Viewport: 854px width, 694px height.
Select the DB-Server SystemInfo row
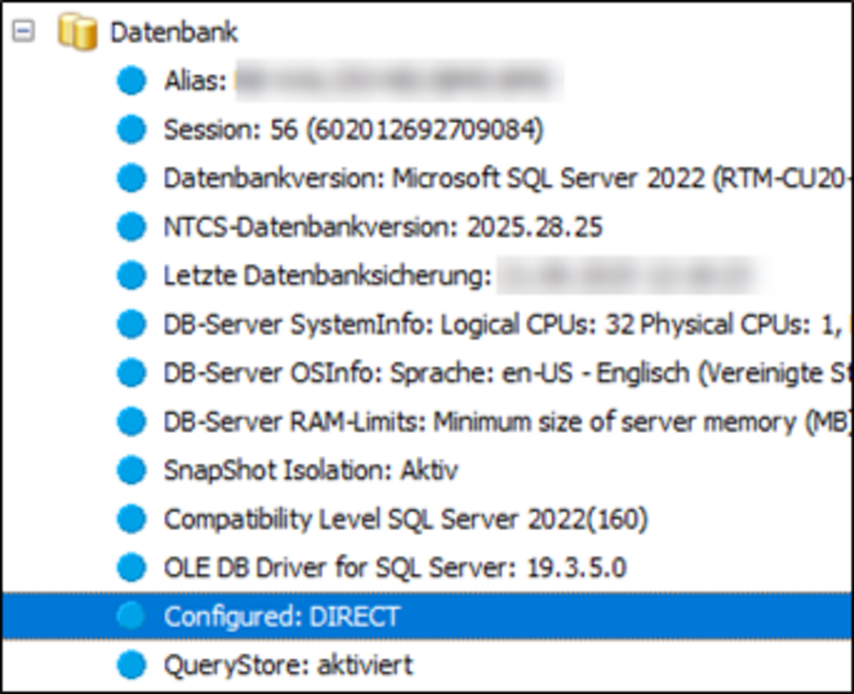(x=504, y=324)
